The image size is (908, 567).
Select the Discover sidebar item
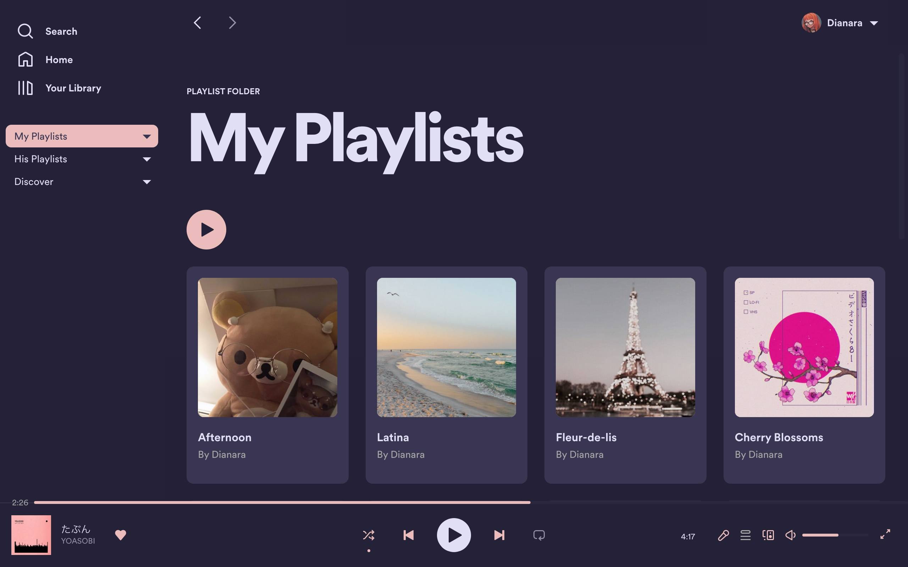coord(82,182)
